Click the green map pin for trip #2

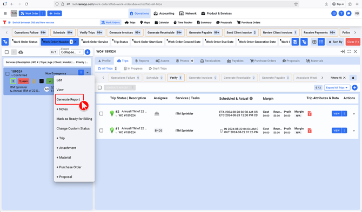tap(112, 113)
